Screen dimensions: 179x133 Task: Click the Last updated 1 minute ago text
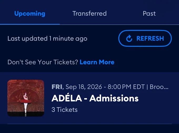tap(47, 39)
